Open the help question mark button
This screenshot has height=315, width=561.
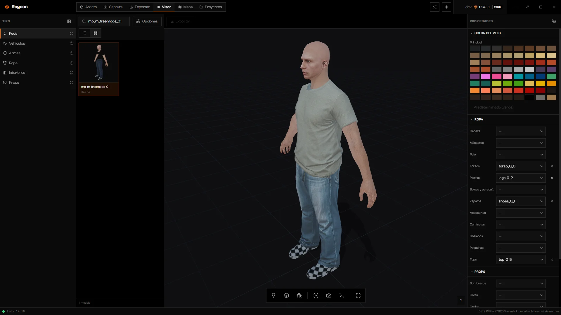(x=461, y=300)
